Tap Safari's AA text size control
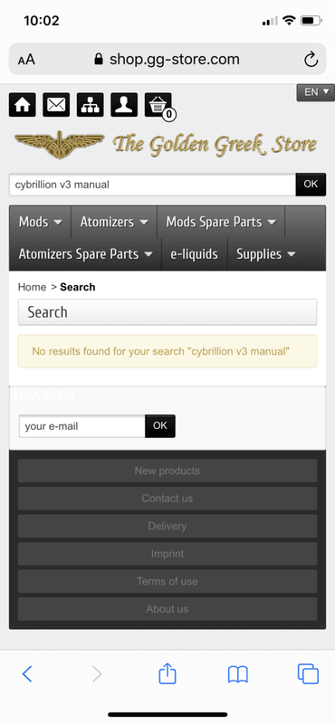335x724 pixels. 26,60
